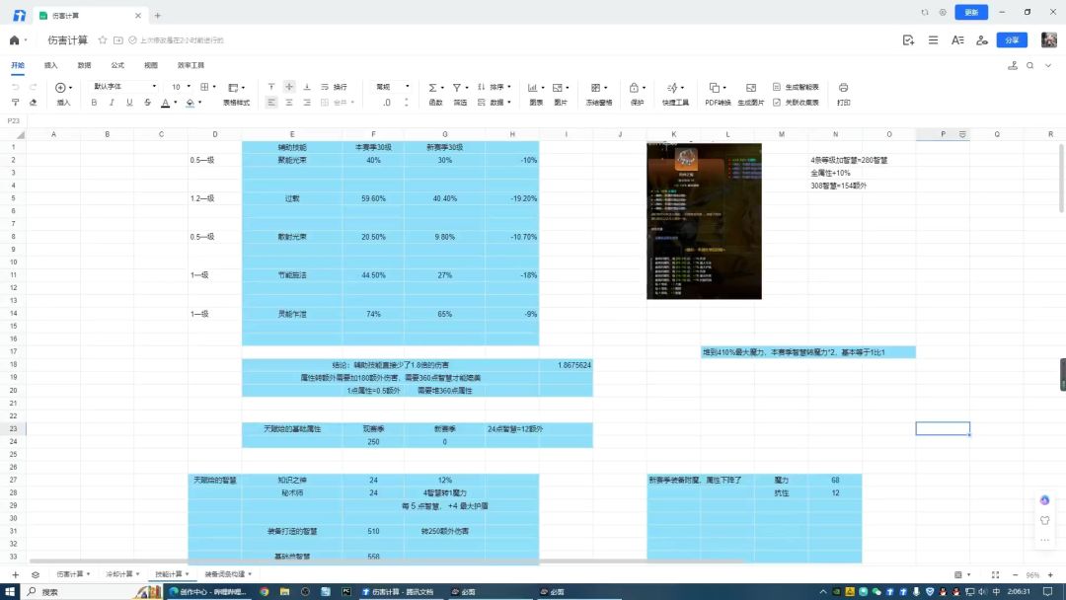Add a new sheet with the plus icon
This screenshot has height=600, width=1066.
[x=15, y=574]
